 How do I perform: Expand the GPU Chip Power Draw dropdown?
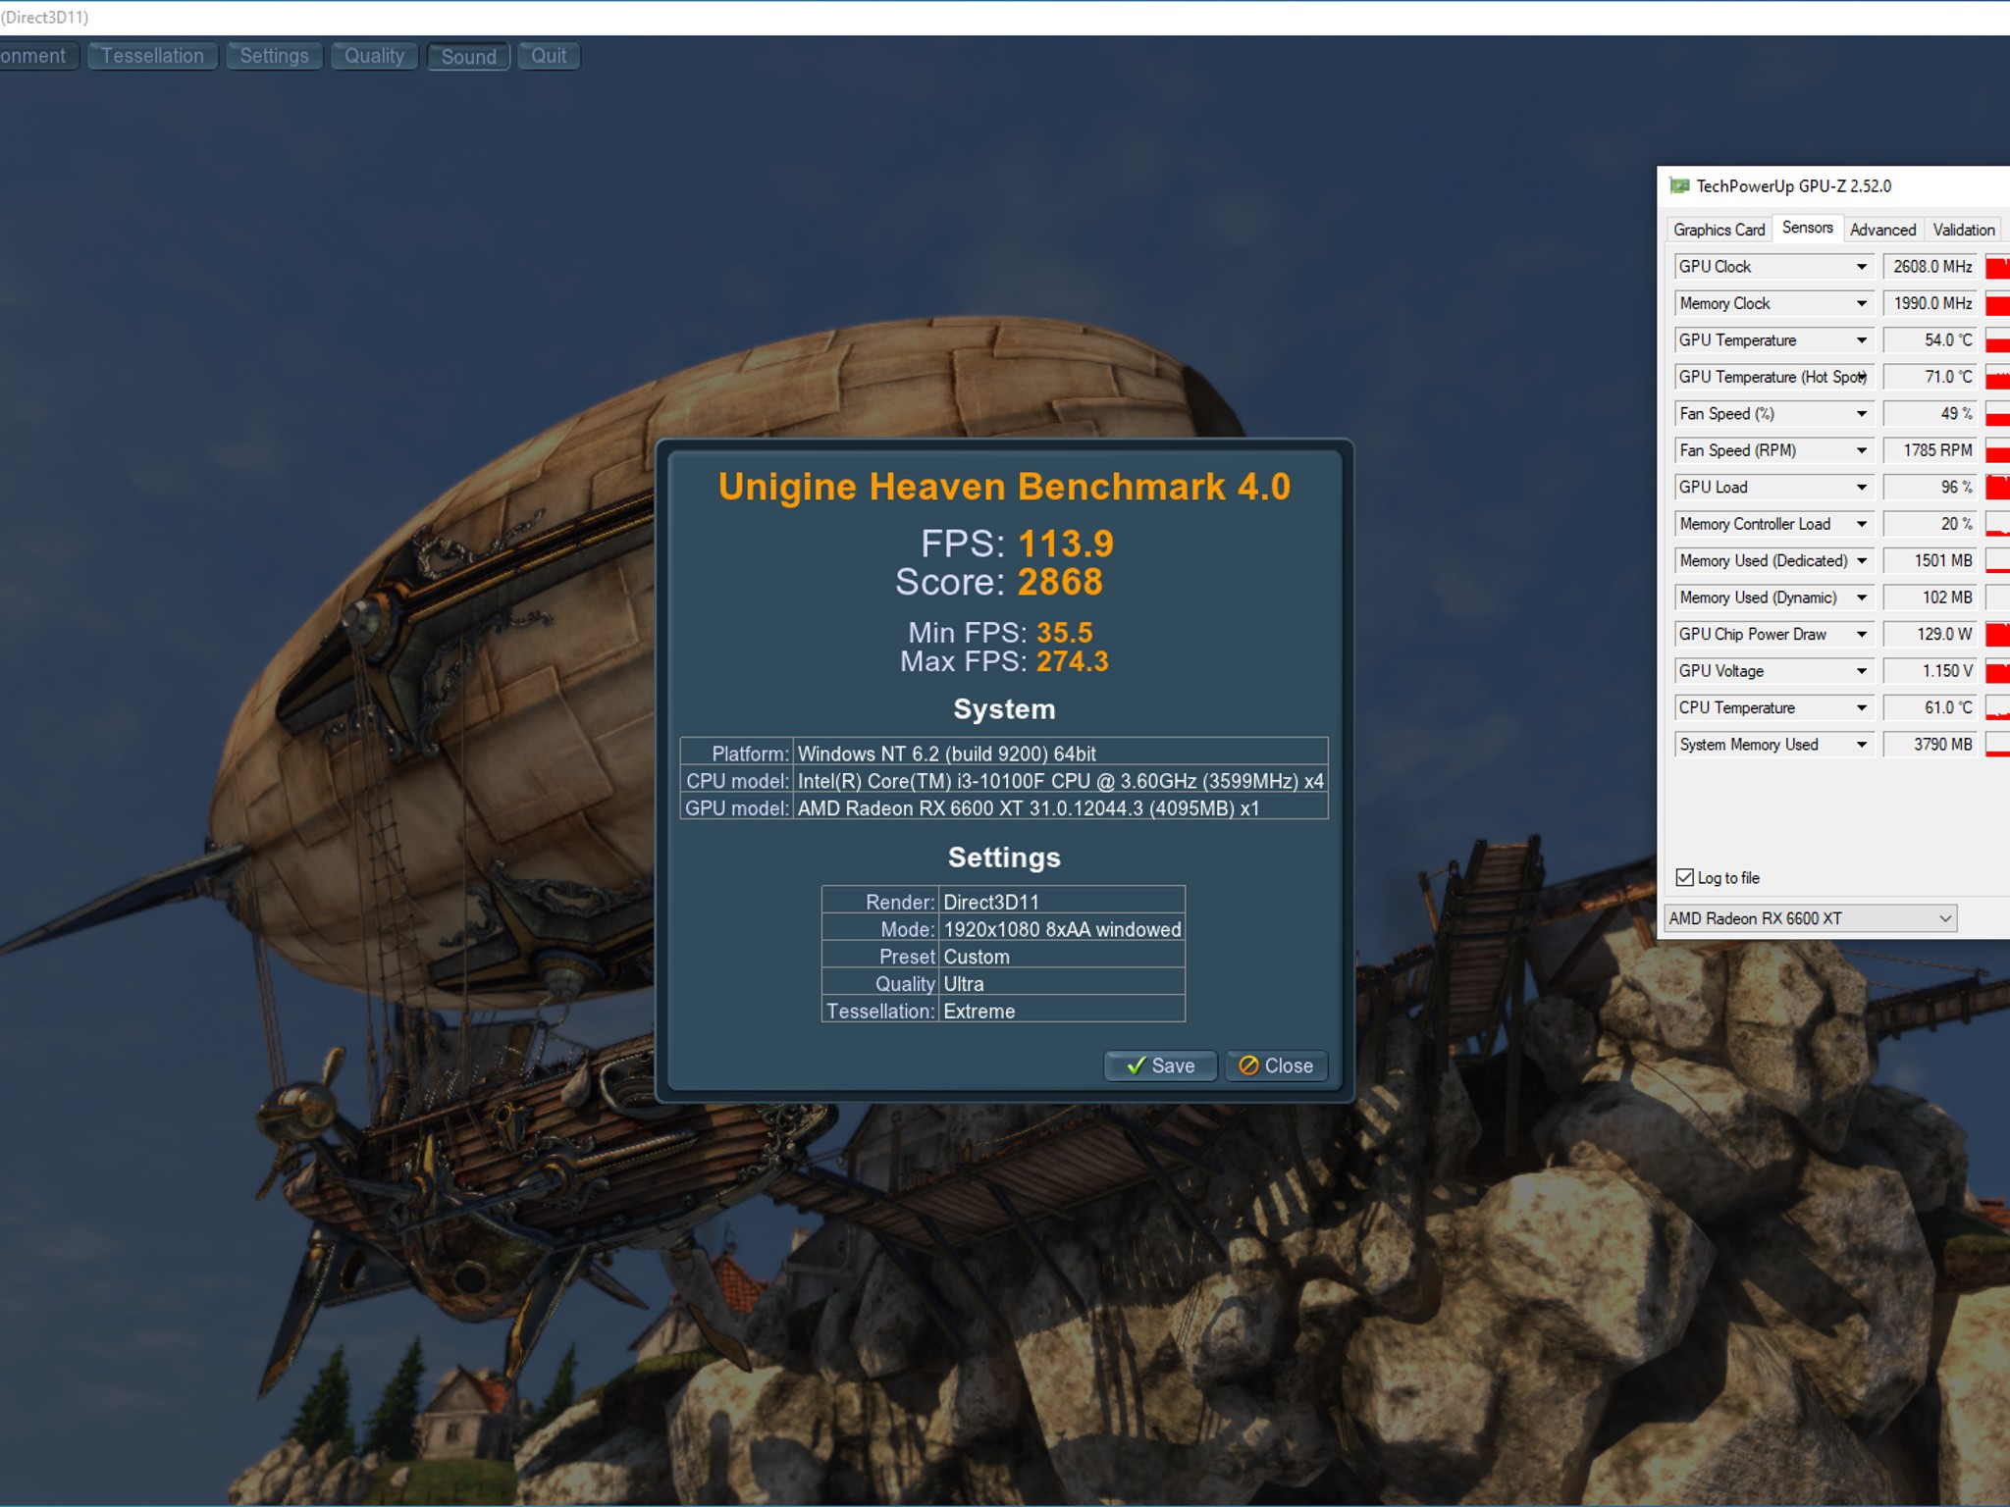click(x=1861, y=634)
